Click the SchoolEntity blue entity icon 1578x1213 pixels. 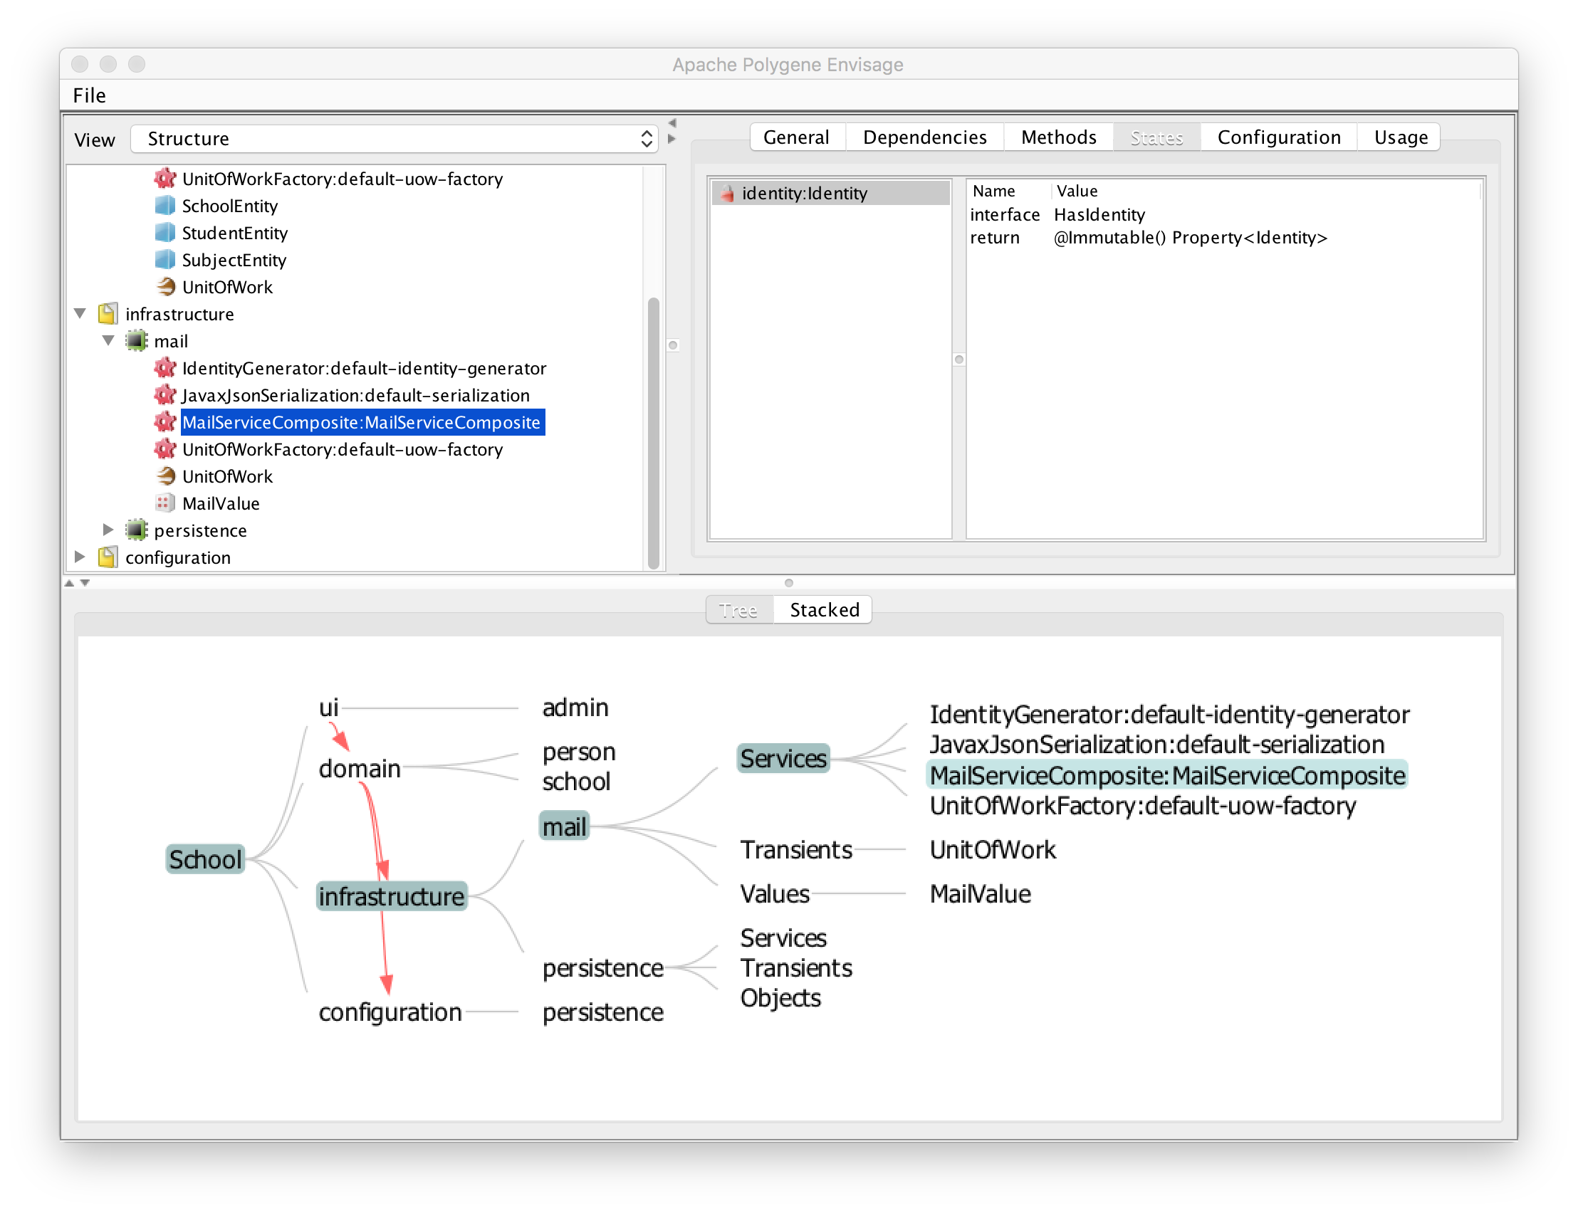coord(164,206)
